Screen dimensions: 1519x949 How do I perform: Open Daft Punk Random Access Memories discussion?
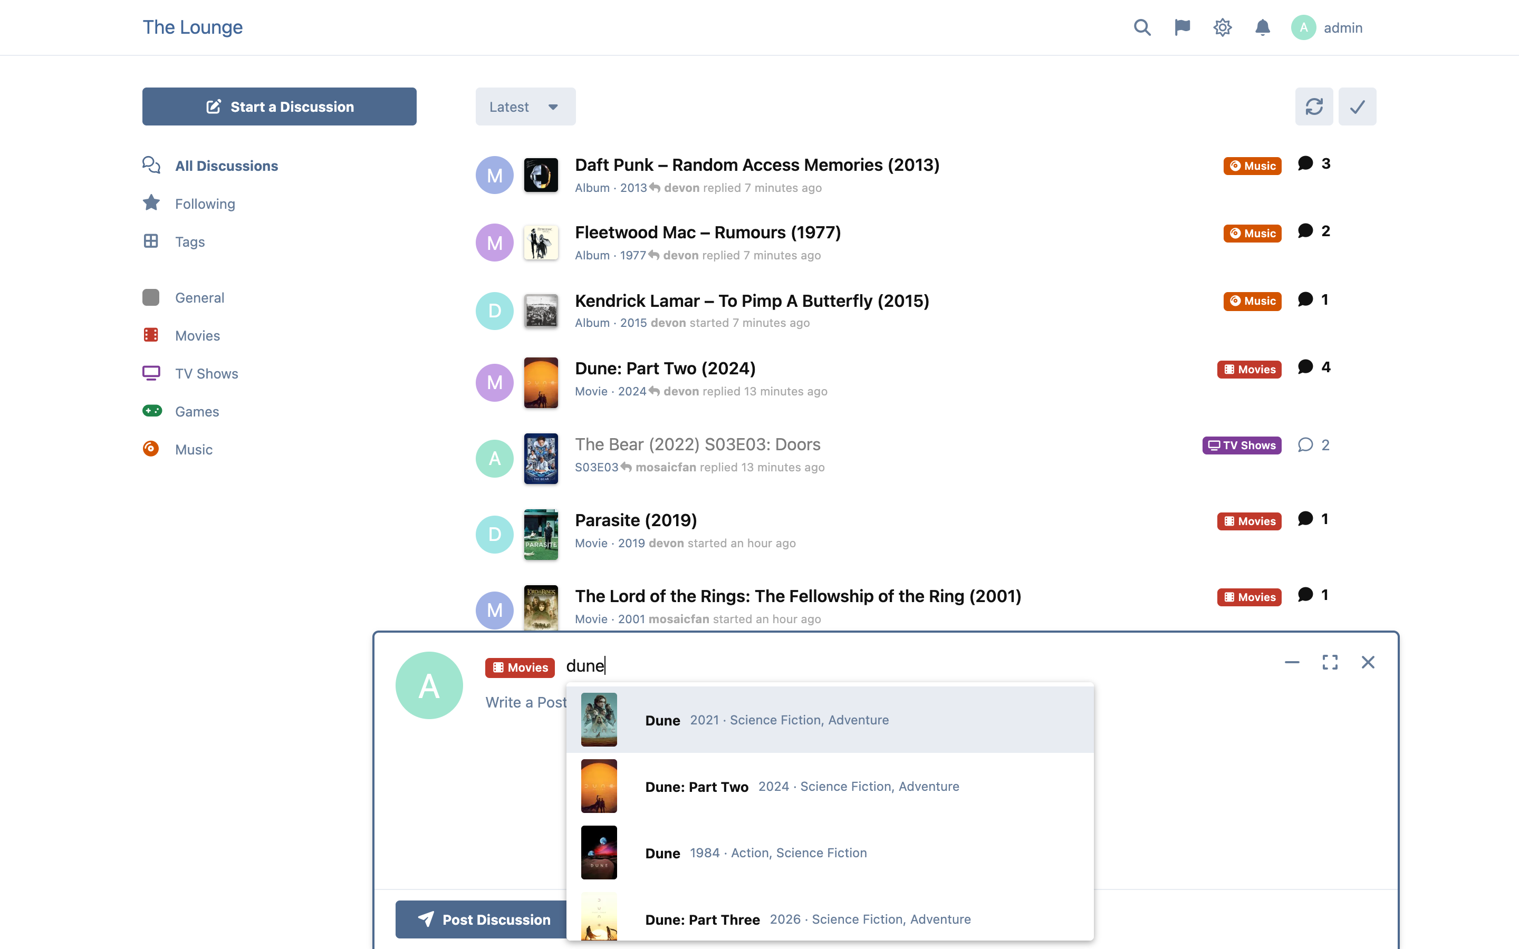click(757, 165)
